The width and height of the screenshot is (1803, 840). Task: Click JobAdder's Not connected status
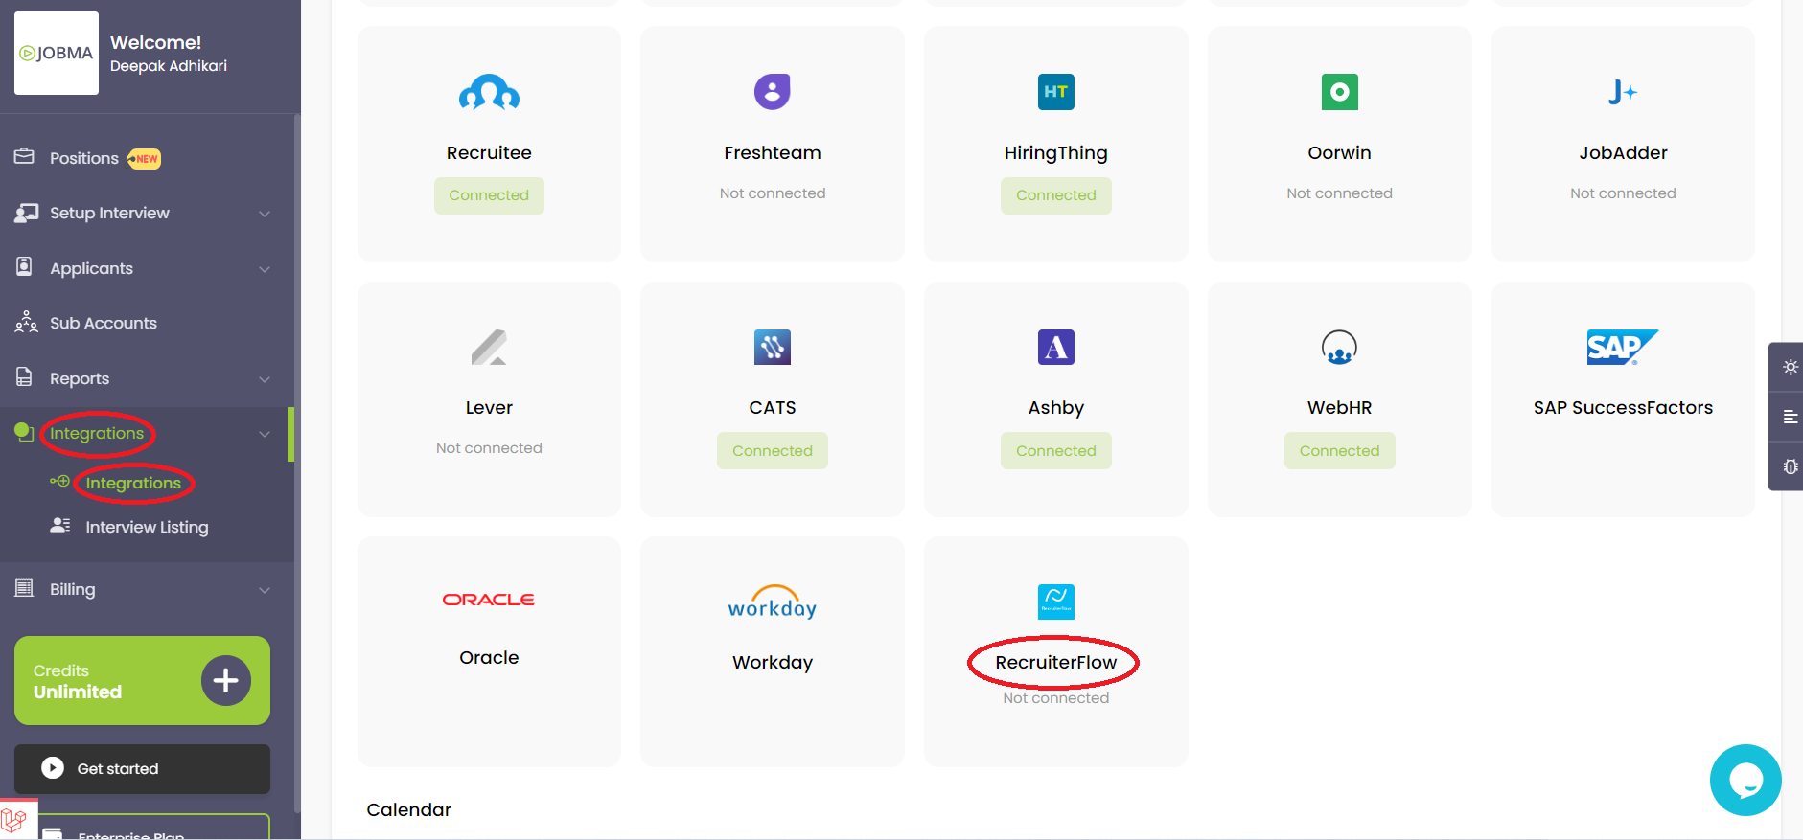coord(1623,193)
